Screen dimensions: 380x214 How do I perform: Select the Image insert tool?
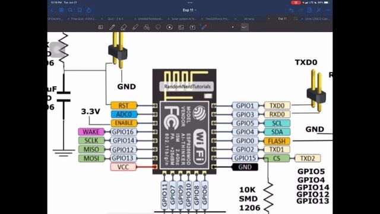[181, 27]
